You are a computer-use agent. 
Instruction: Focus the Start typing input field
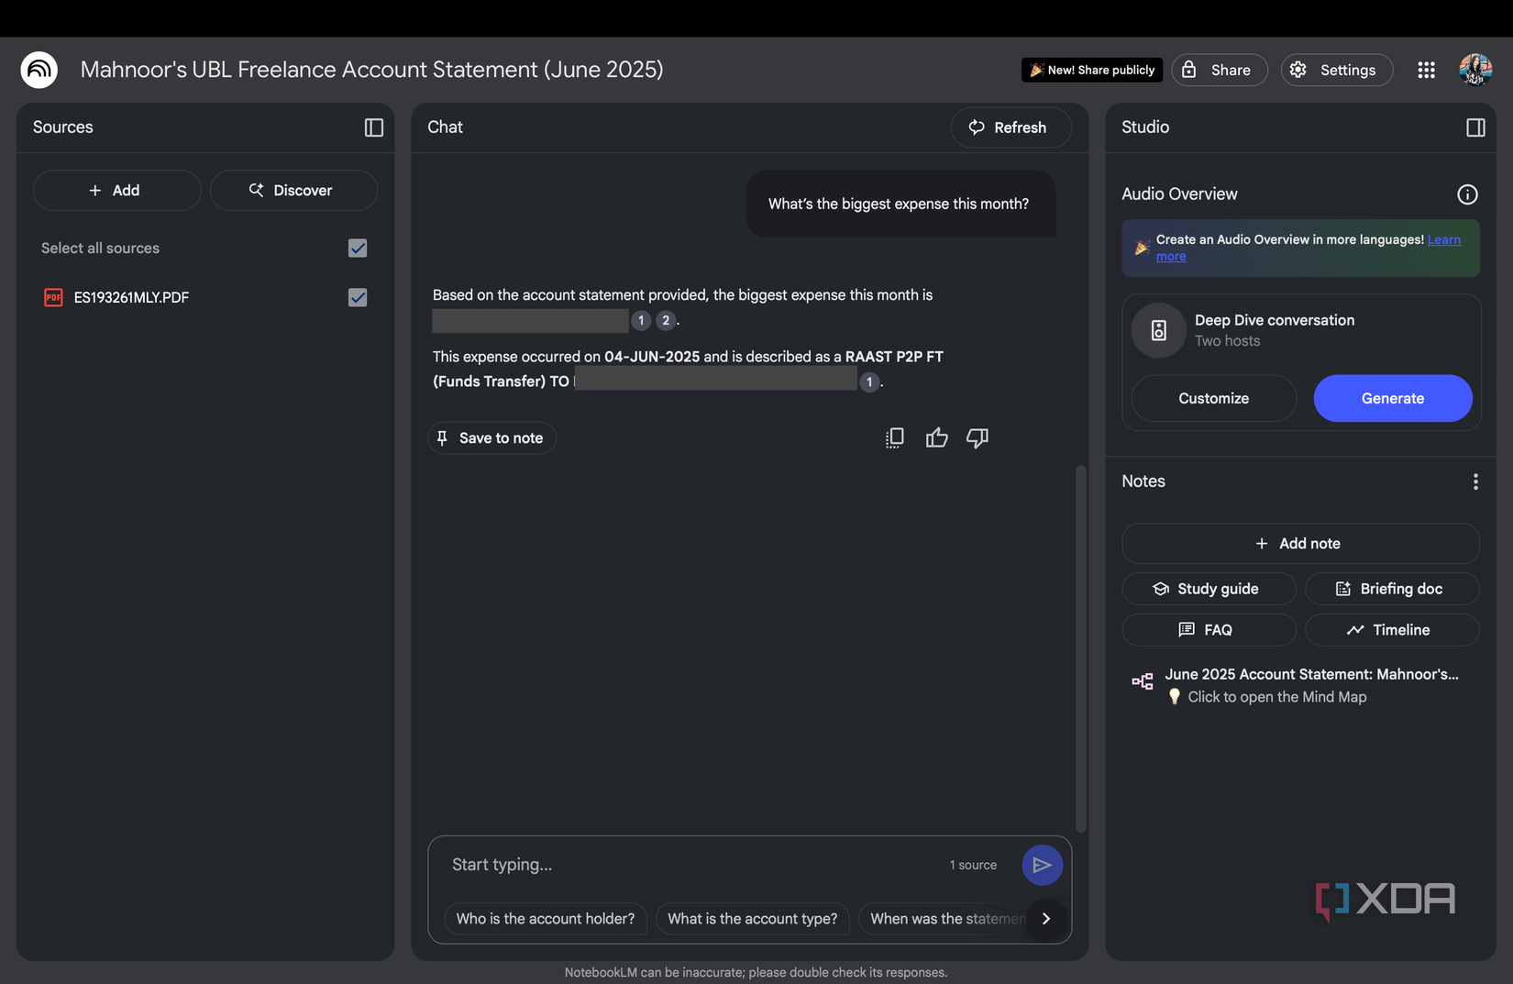(688, 865)
